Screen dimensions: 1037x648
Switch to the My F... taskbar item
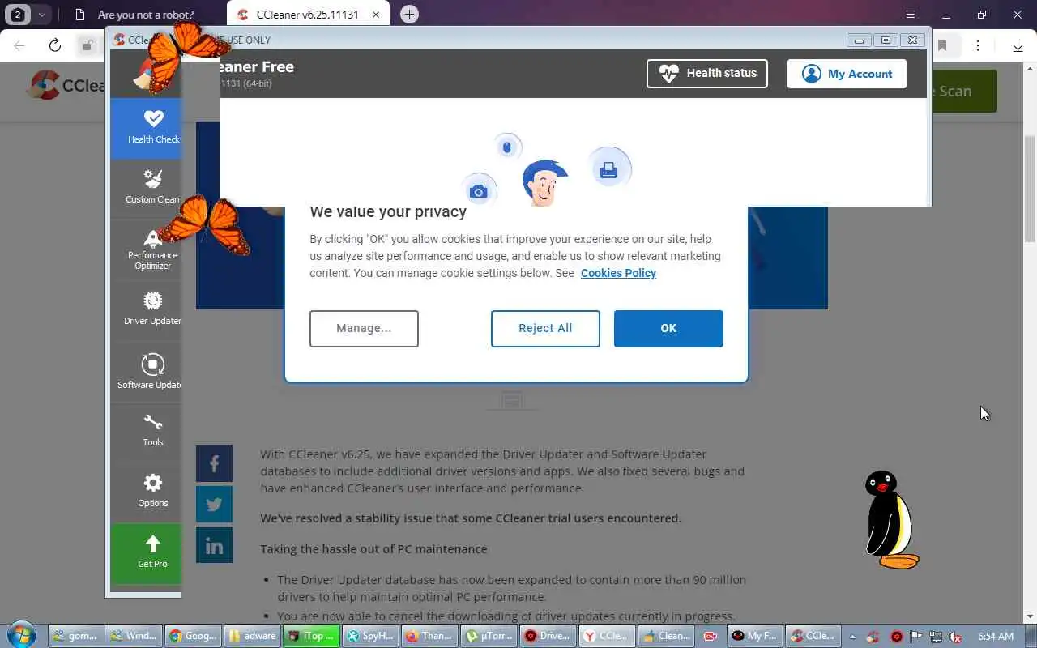point(754,636)
